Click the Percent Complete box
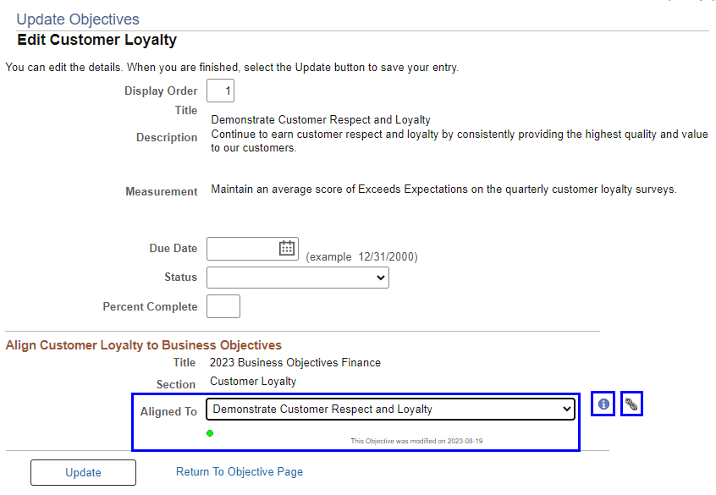 (x=223, y=305)
